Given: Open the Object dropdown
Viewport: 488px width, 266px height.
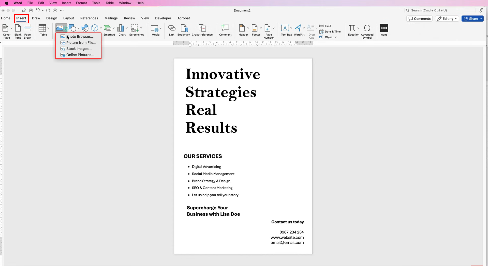Looking at the screenshot, I should coord(329,37).
